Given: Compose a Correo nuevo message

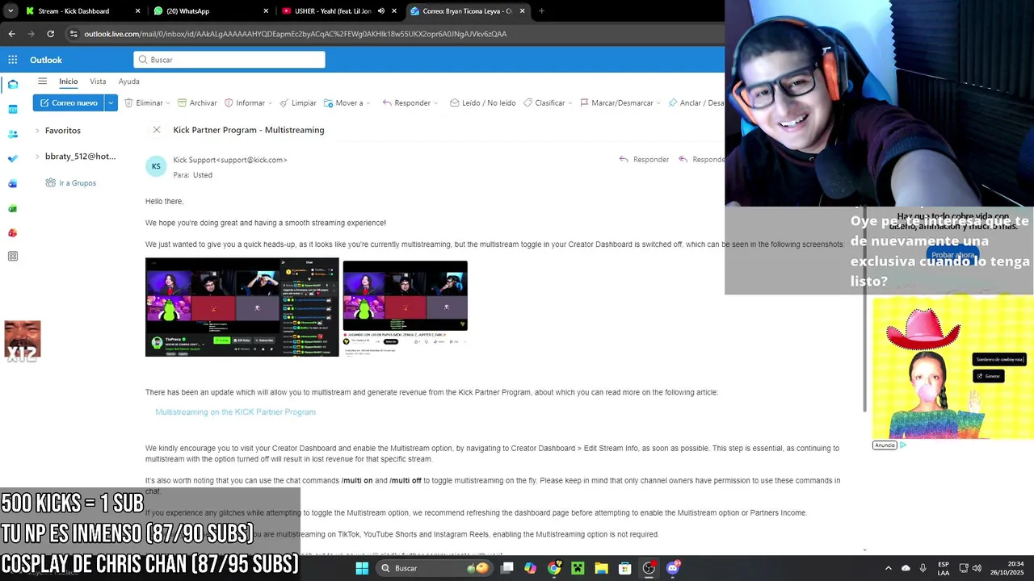Looking at the screenshot, I should [x=69, y=103].
